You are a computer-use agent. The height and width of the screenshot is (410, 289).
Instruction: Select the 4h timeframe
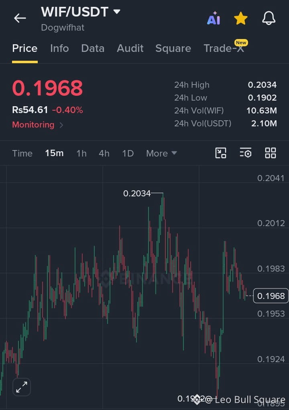point(104,153)
